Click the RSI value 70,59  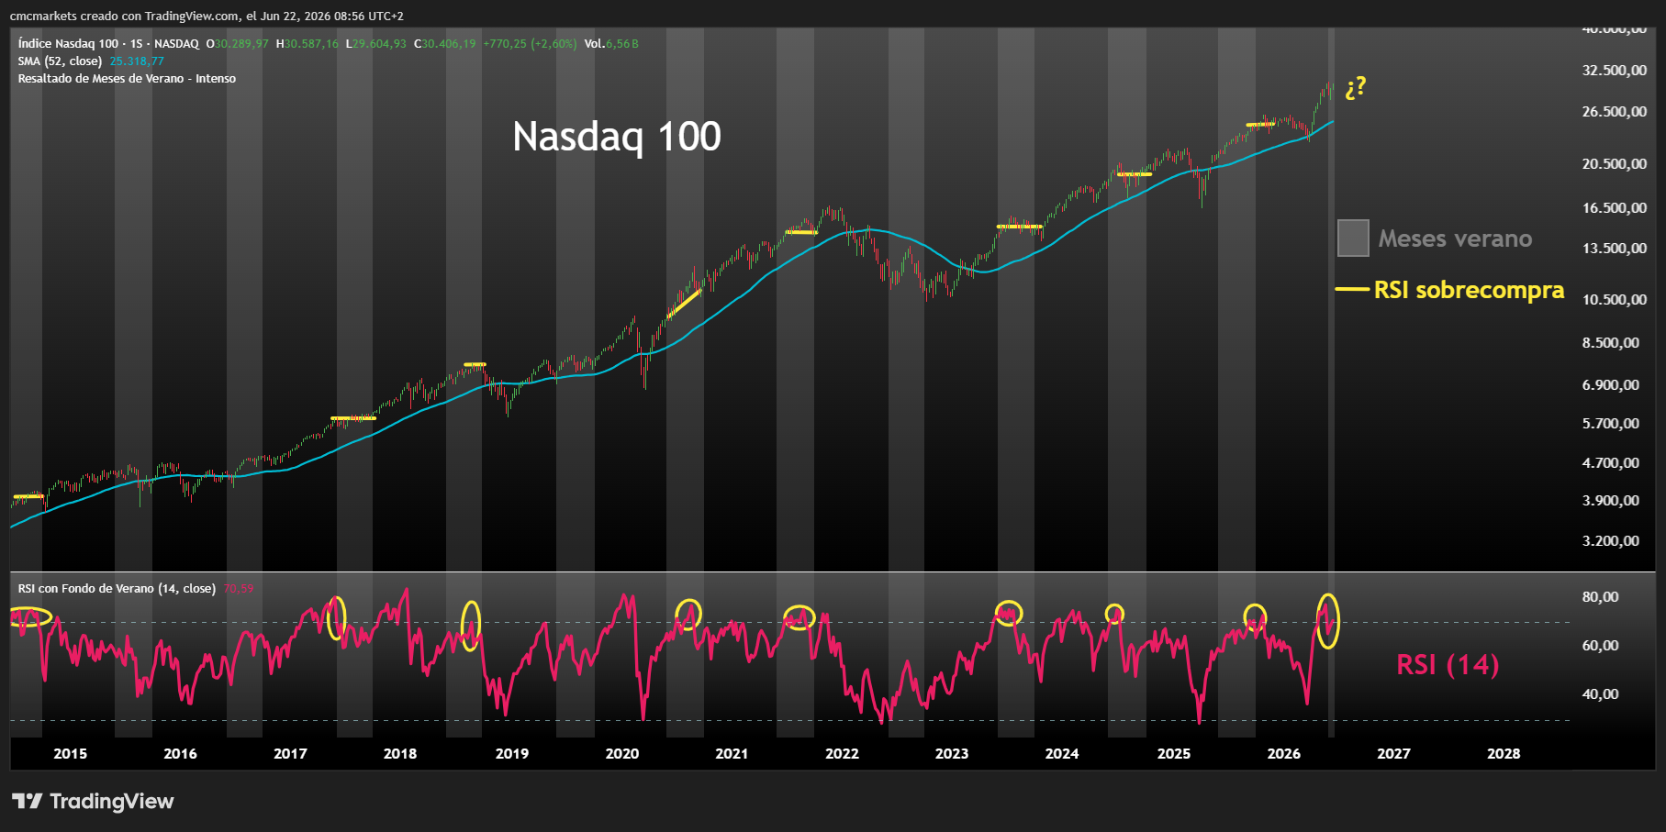click(239, 588)
